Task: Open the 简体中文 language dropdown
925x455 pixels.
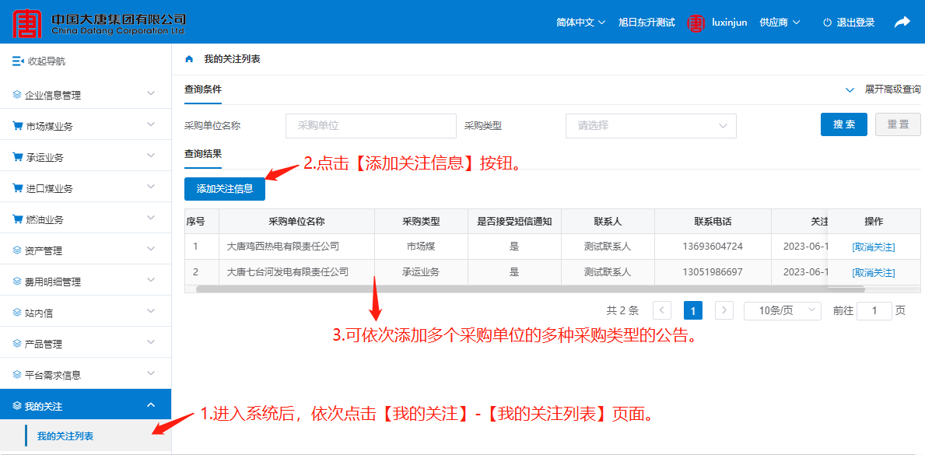Action: 580,23
